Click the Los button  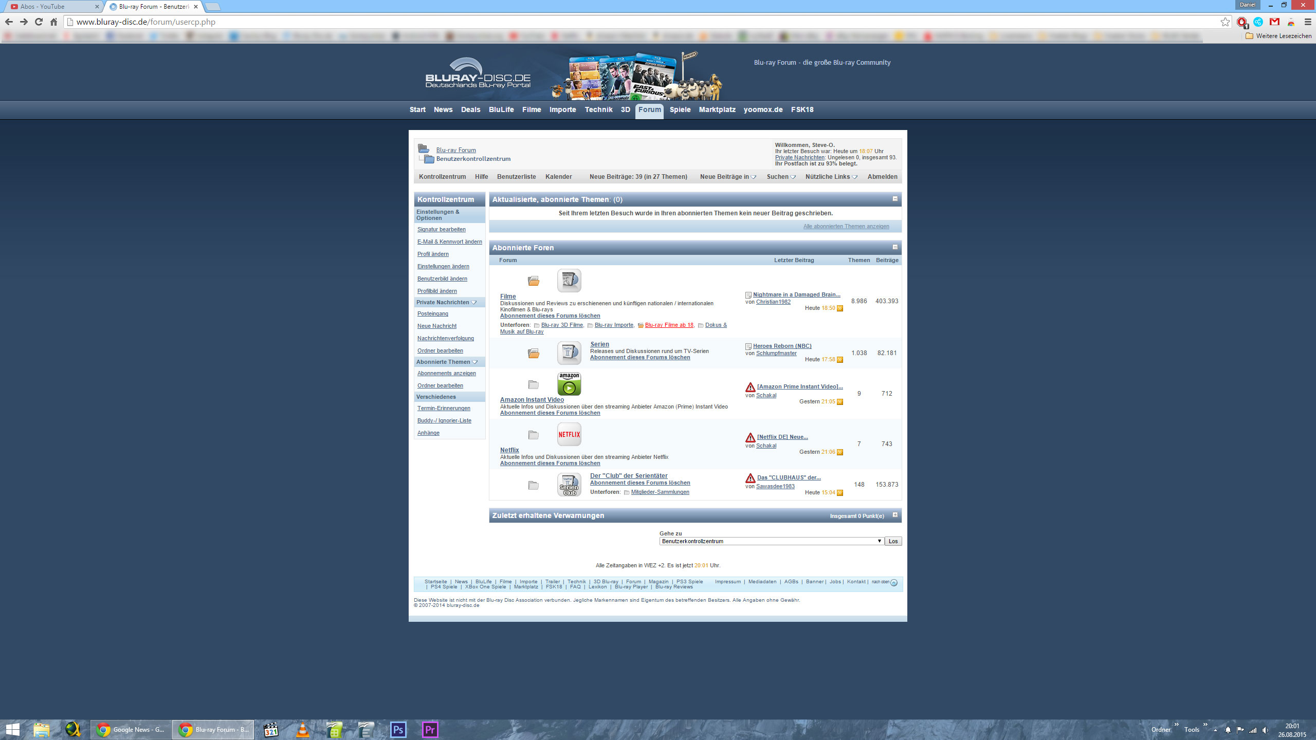pyautogui.click(x=893, y=541)
